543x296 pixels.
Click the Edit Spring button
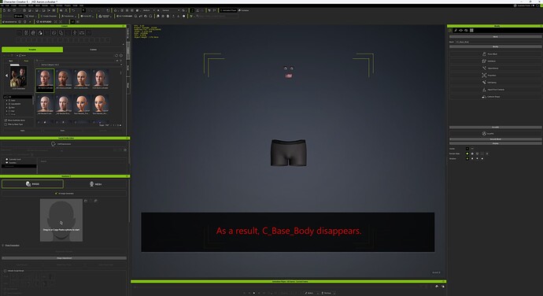pyautogui.click(x=496, y=83)
